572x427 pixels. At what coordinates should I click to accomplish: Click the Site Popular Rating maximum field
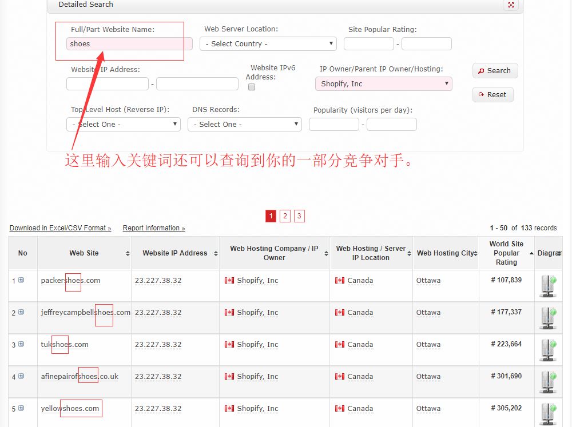point(427,44)
